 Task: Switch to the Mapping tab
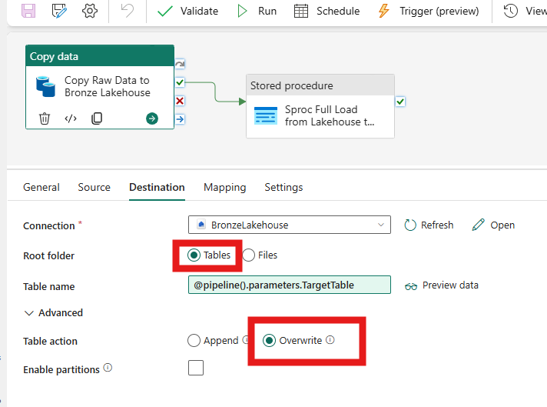point(224,187)
